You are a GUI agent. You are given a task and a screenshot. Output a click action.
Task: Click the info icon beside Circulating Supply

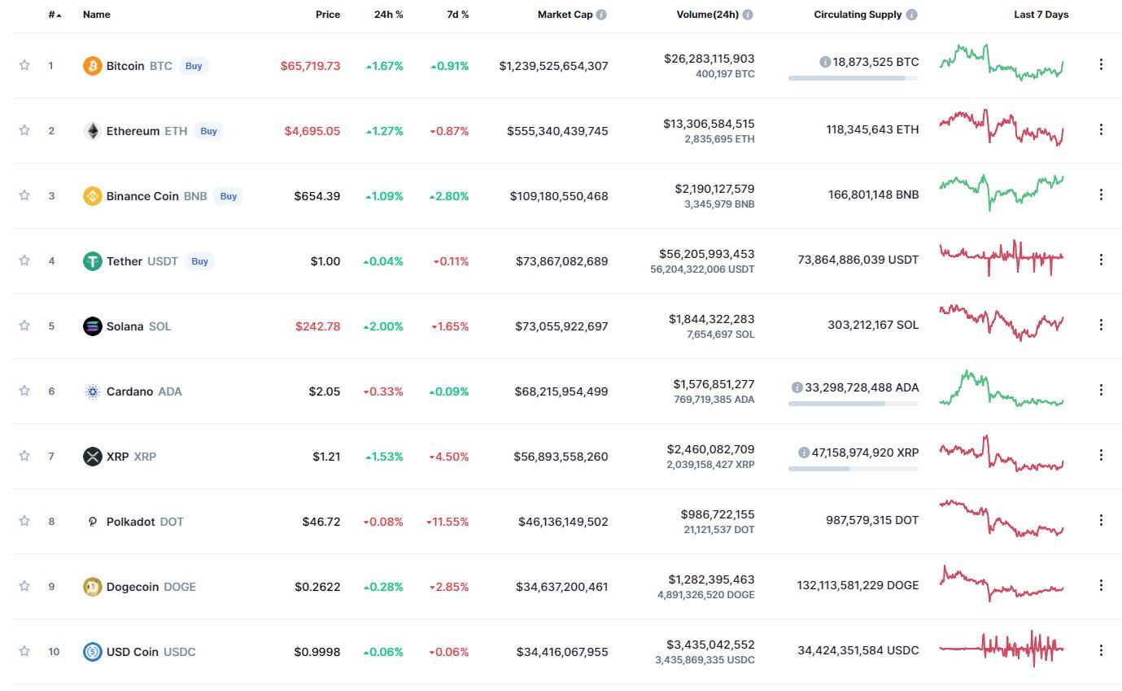912,15
